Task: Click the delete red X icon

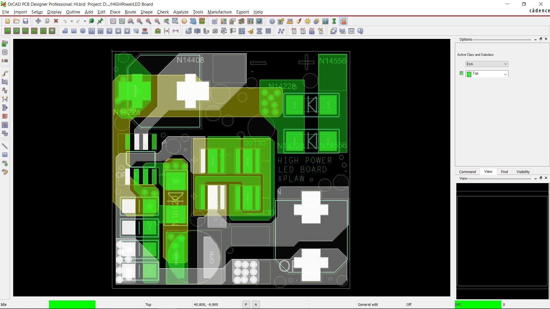Action: 56,21
